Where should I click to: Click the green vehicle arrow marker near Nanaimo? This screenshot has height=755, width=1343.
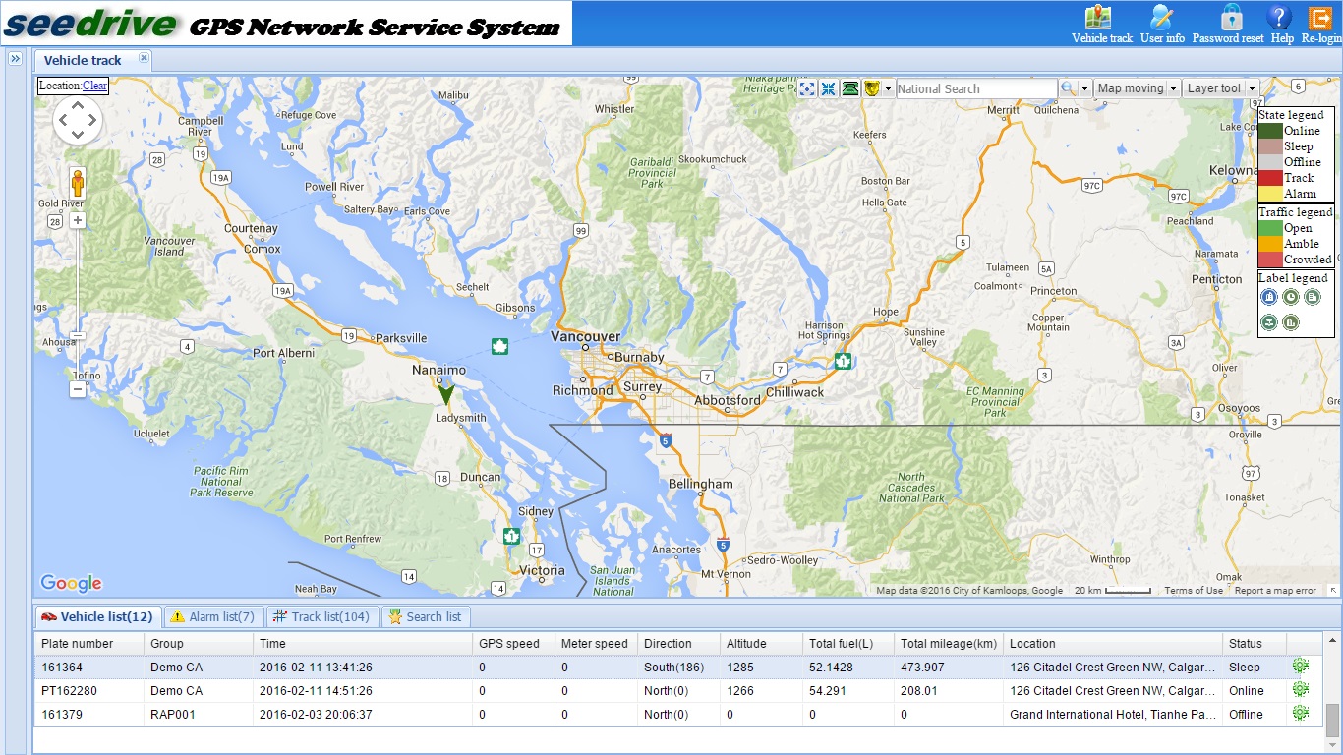(x=446, y=394)
